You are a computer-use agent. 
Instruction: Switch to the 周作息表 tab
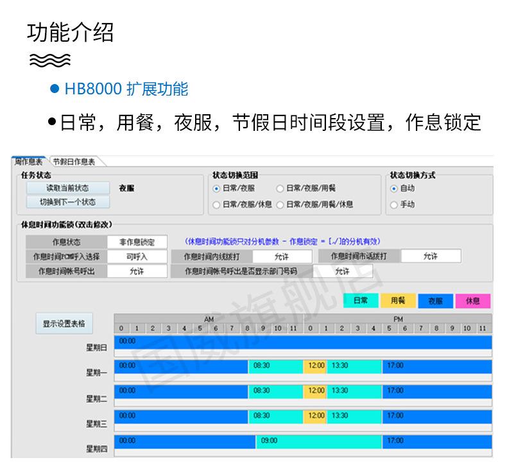[28, 161]
